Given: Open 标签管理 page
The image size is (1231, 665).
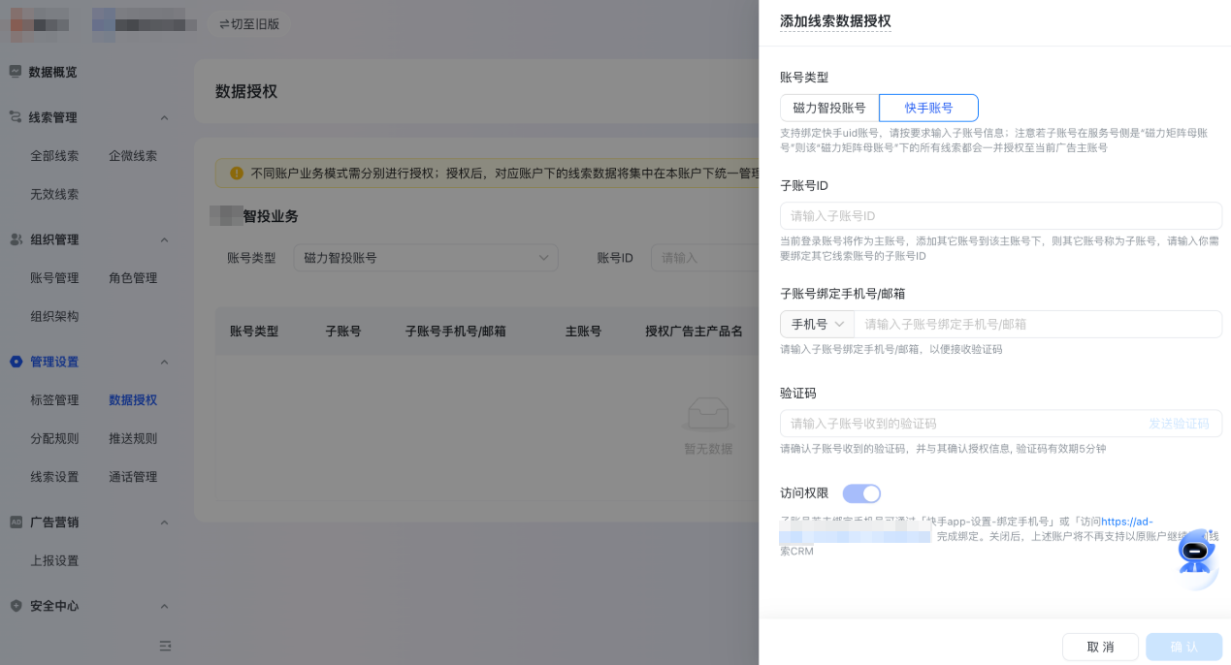Looking at the screenshot, I should point(54,399).
